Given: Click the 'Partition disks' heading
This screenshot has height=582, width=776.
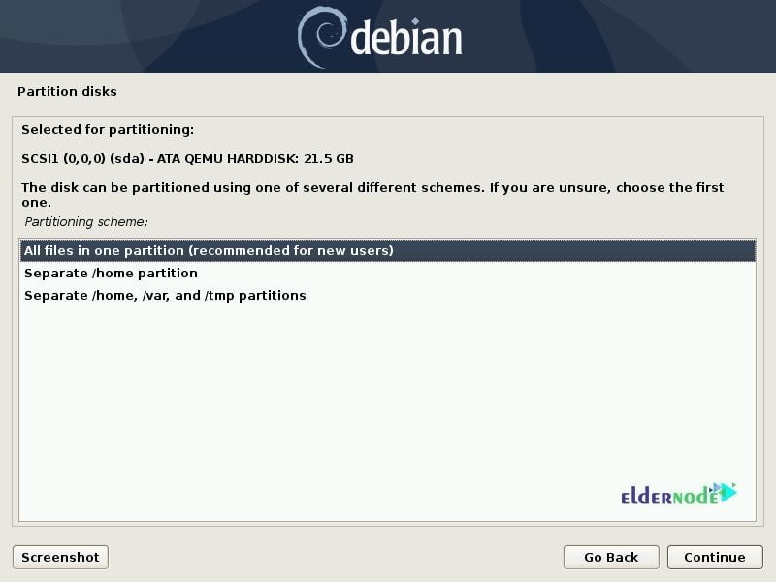Looking at the screenshot, I should point(67,91).
